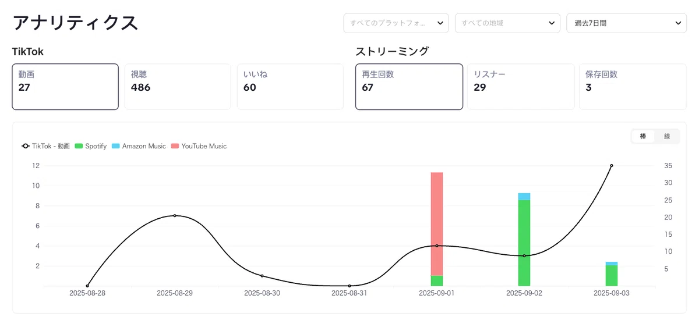Open the すべてのプラットフォーム dropdown

396,23
